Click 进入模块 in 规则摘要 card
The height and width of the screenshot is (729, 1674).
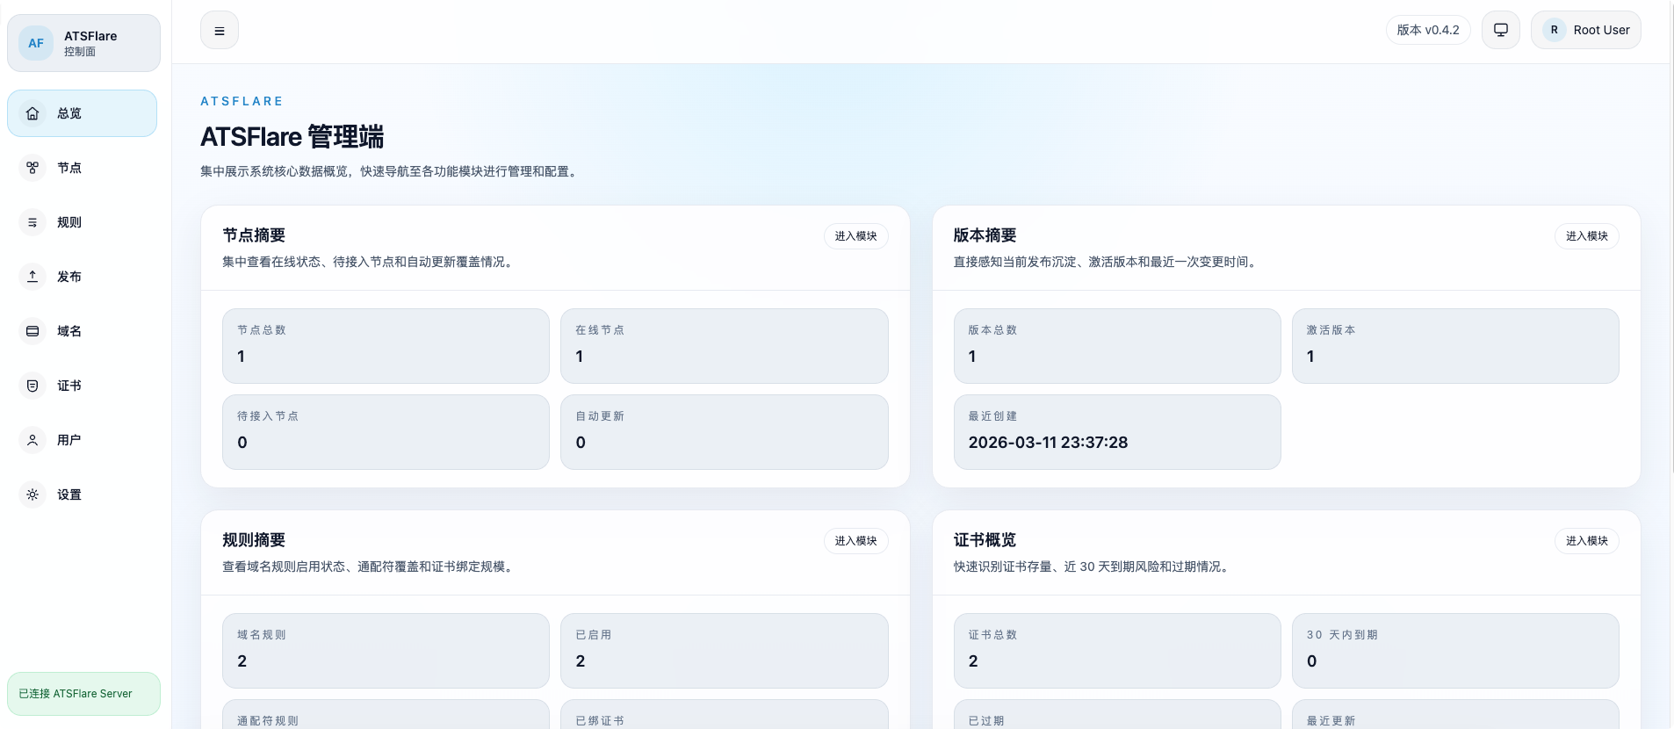855,541
